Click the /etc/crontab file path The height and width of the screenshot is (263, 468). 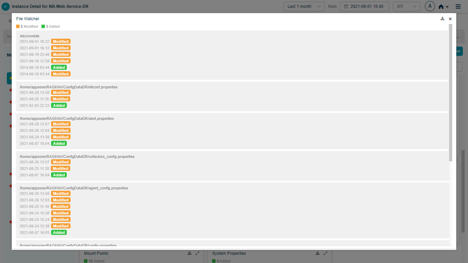29,36
